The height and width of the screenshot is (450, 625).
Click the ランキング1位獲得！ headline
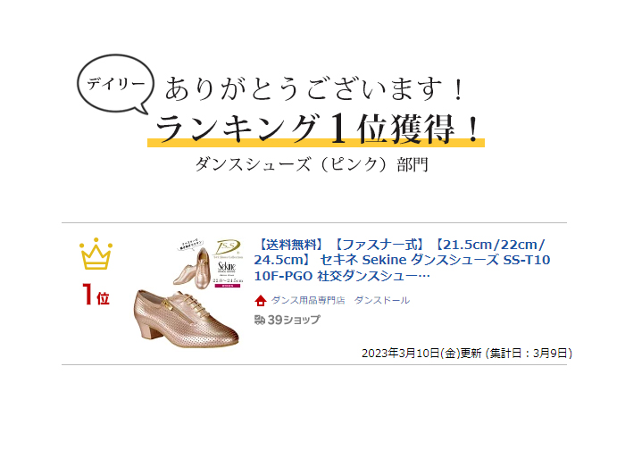pyautogui.click(x=318, y=129)
